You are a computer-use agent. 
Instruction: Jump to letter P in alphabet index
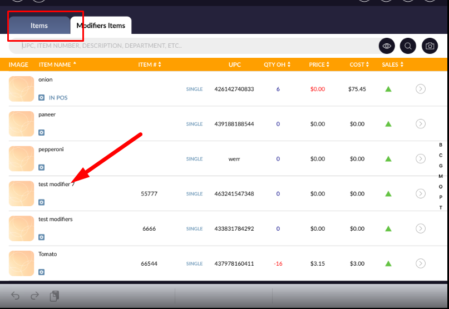pyautogui.click(x=441, y=197)
